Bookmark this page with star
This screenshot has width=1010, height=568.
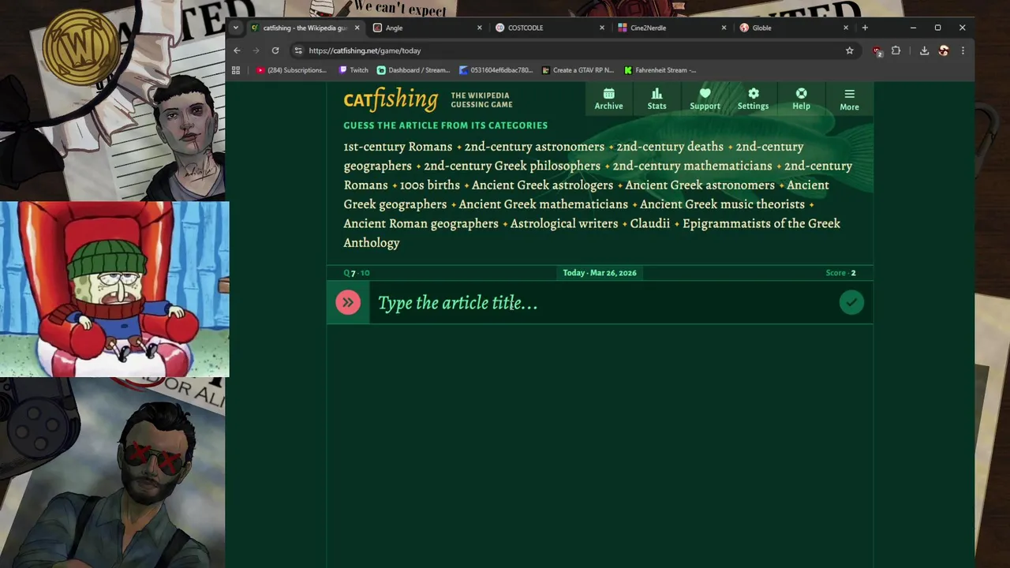click(x=850, y=50)
